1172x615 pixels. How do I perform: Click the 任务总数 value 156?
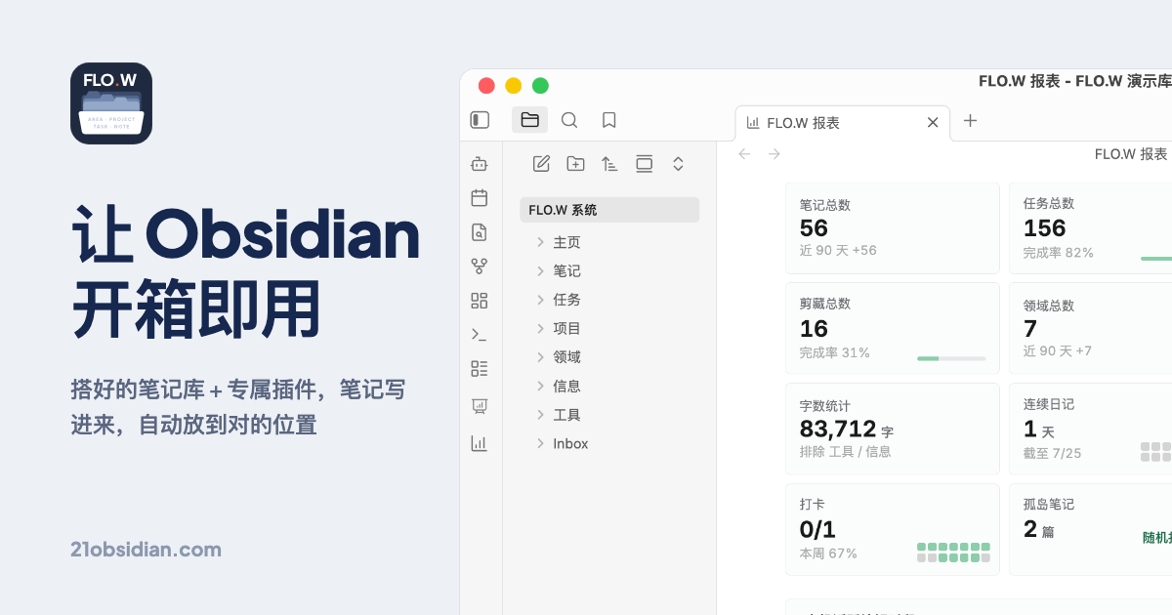point(1045,228)
